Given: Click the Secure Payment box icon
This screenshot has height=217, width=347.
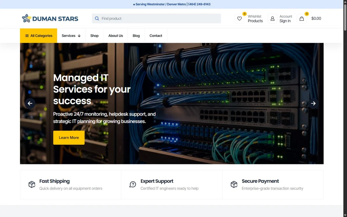Looking at the screenshot, I should (x=234, y=184).
